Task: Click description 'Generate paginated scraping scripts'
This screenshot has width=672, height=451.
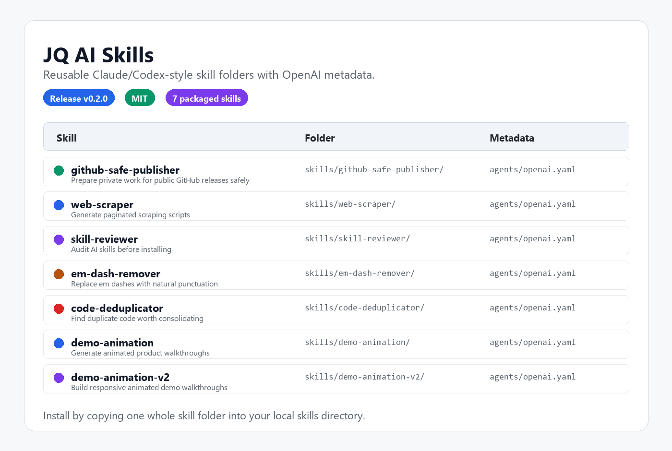Action: pos(131,215)
